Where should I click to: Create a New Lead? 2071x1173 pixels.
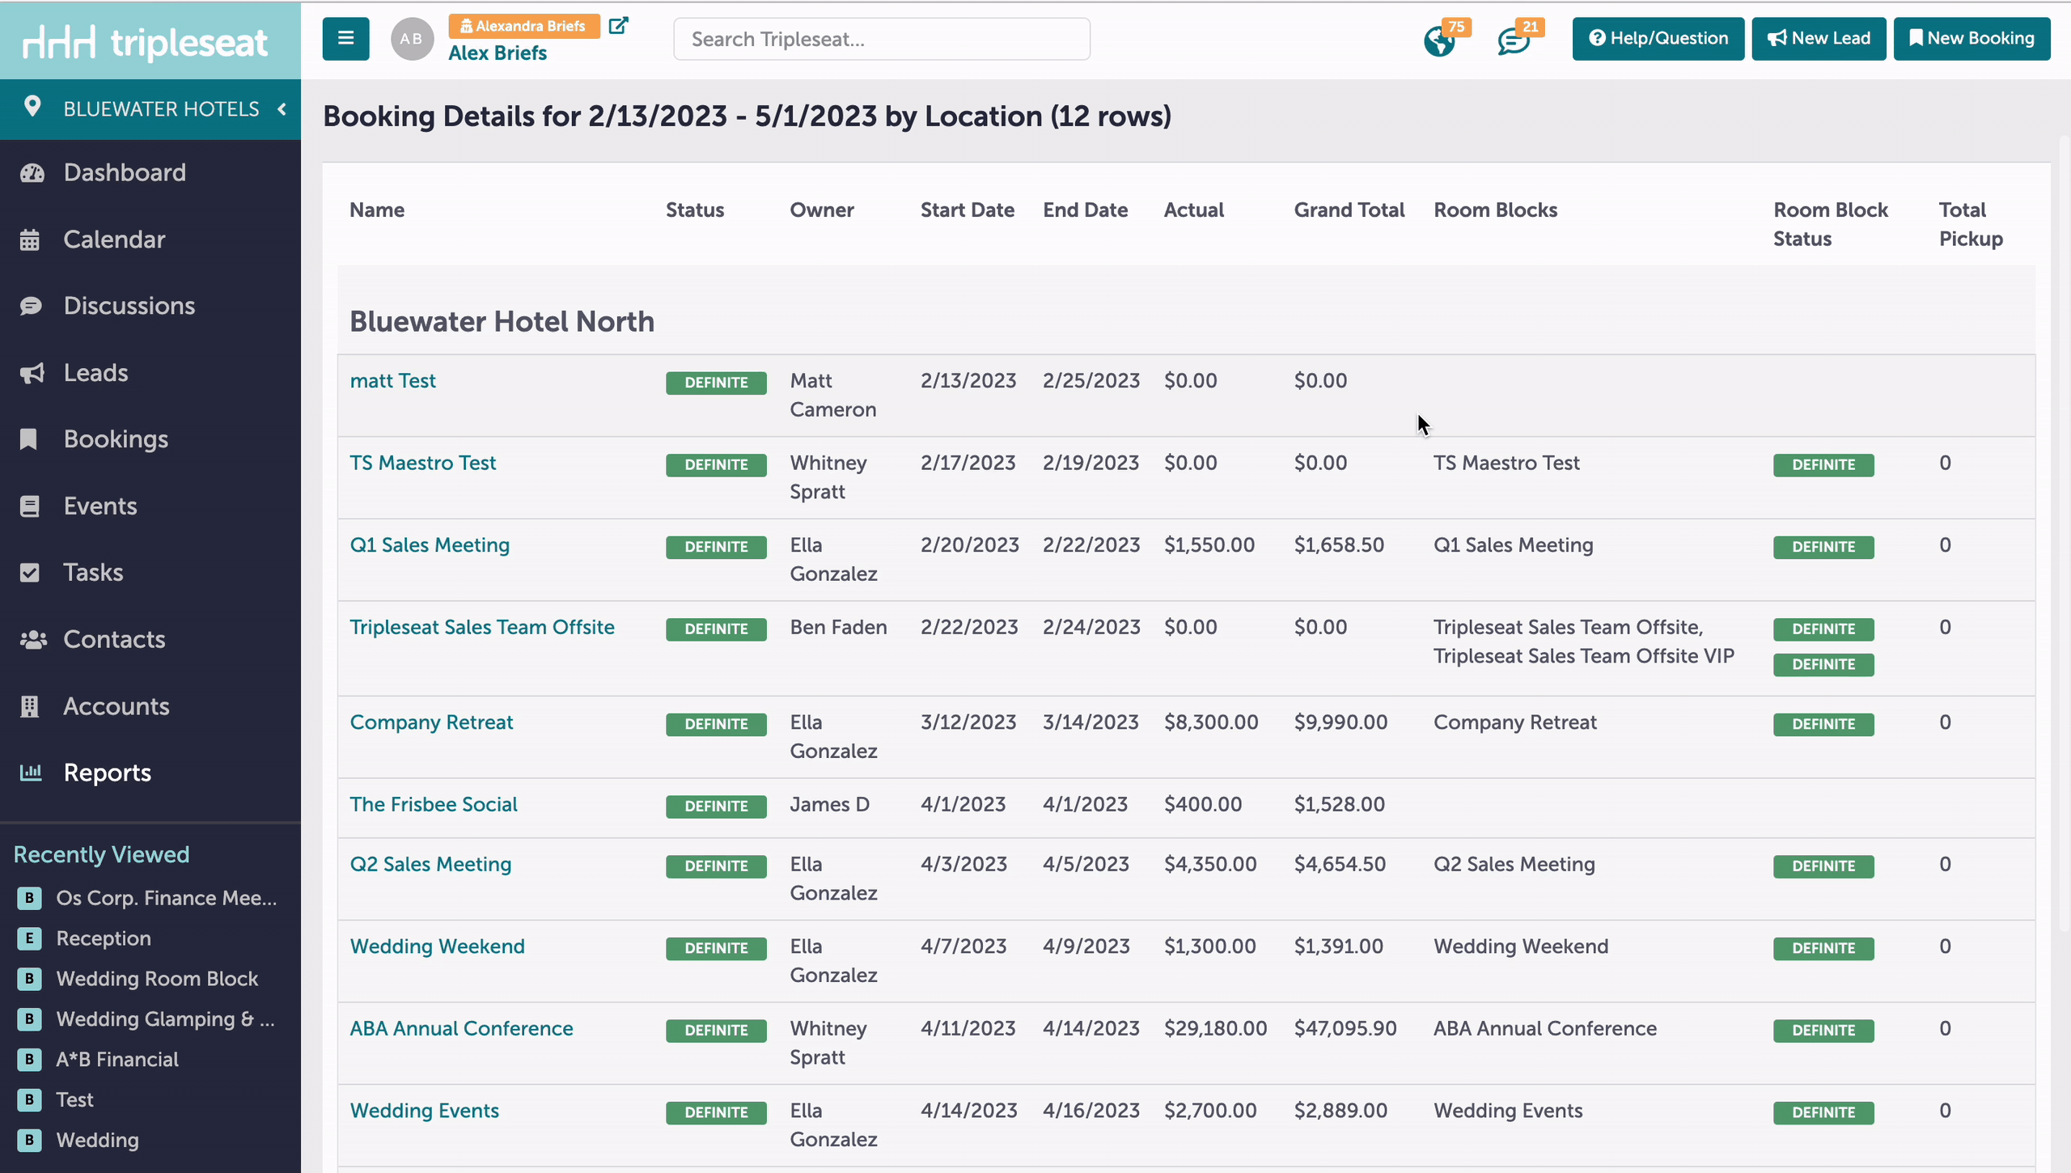click(1819, 39)
